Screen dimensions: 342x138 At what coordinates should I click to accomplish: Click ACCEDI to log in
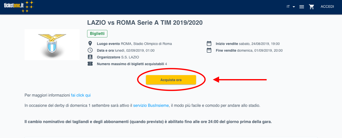pos(327,7)
